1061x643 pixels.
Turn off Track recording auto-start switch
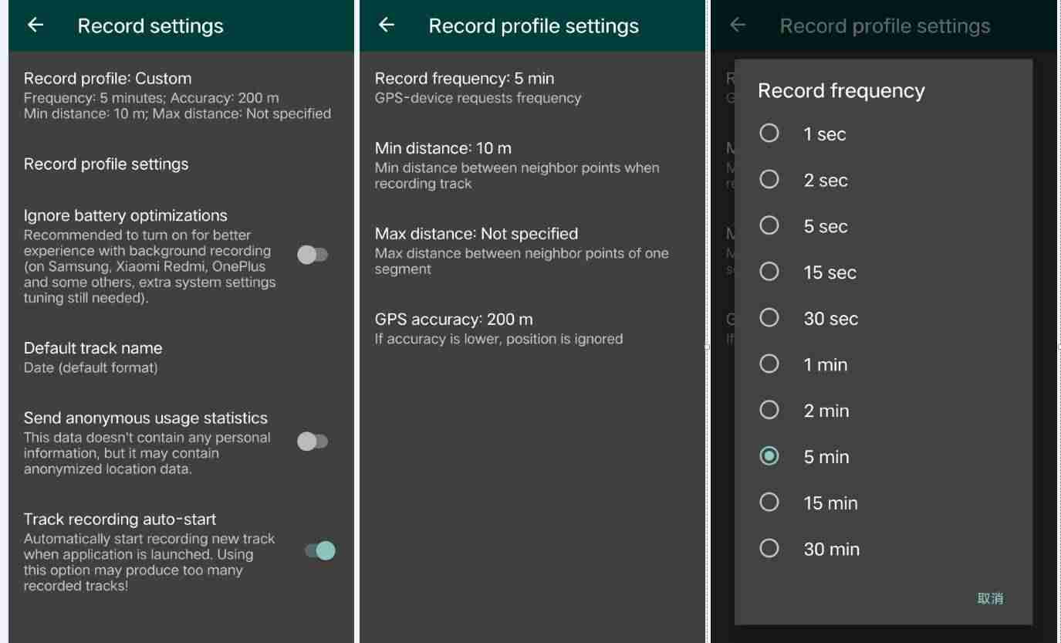320,550
